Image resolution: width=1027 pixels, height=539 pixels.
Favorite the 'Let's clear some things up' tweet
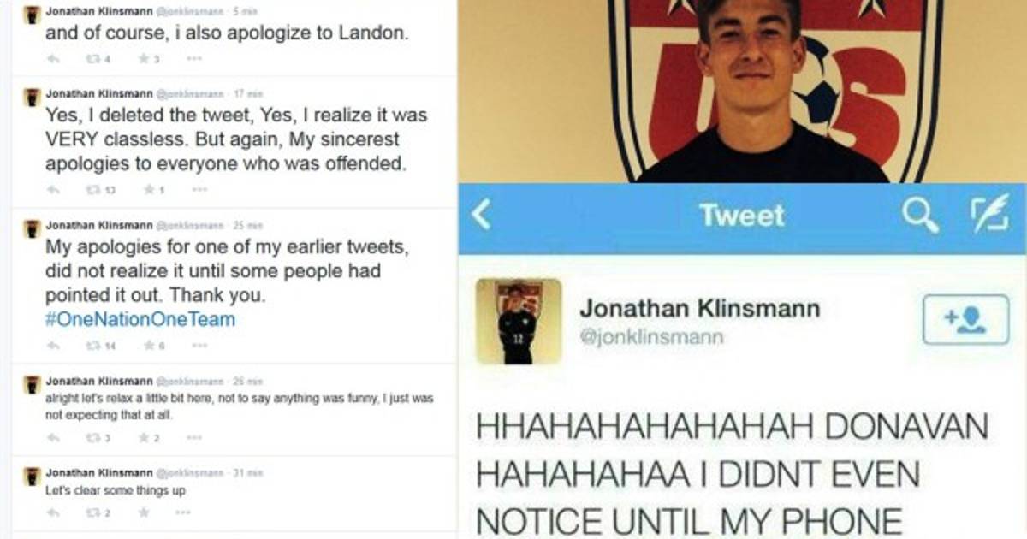point(144,512)
